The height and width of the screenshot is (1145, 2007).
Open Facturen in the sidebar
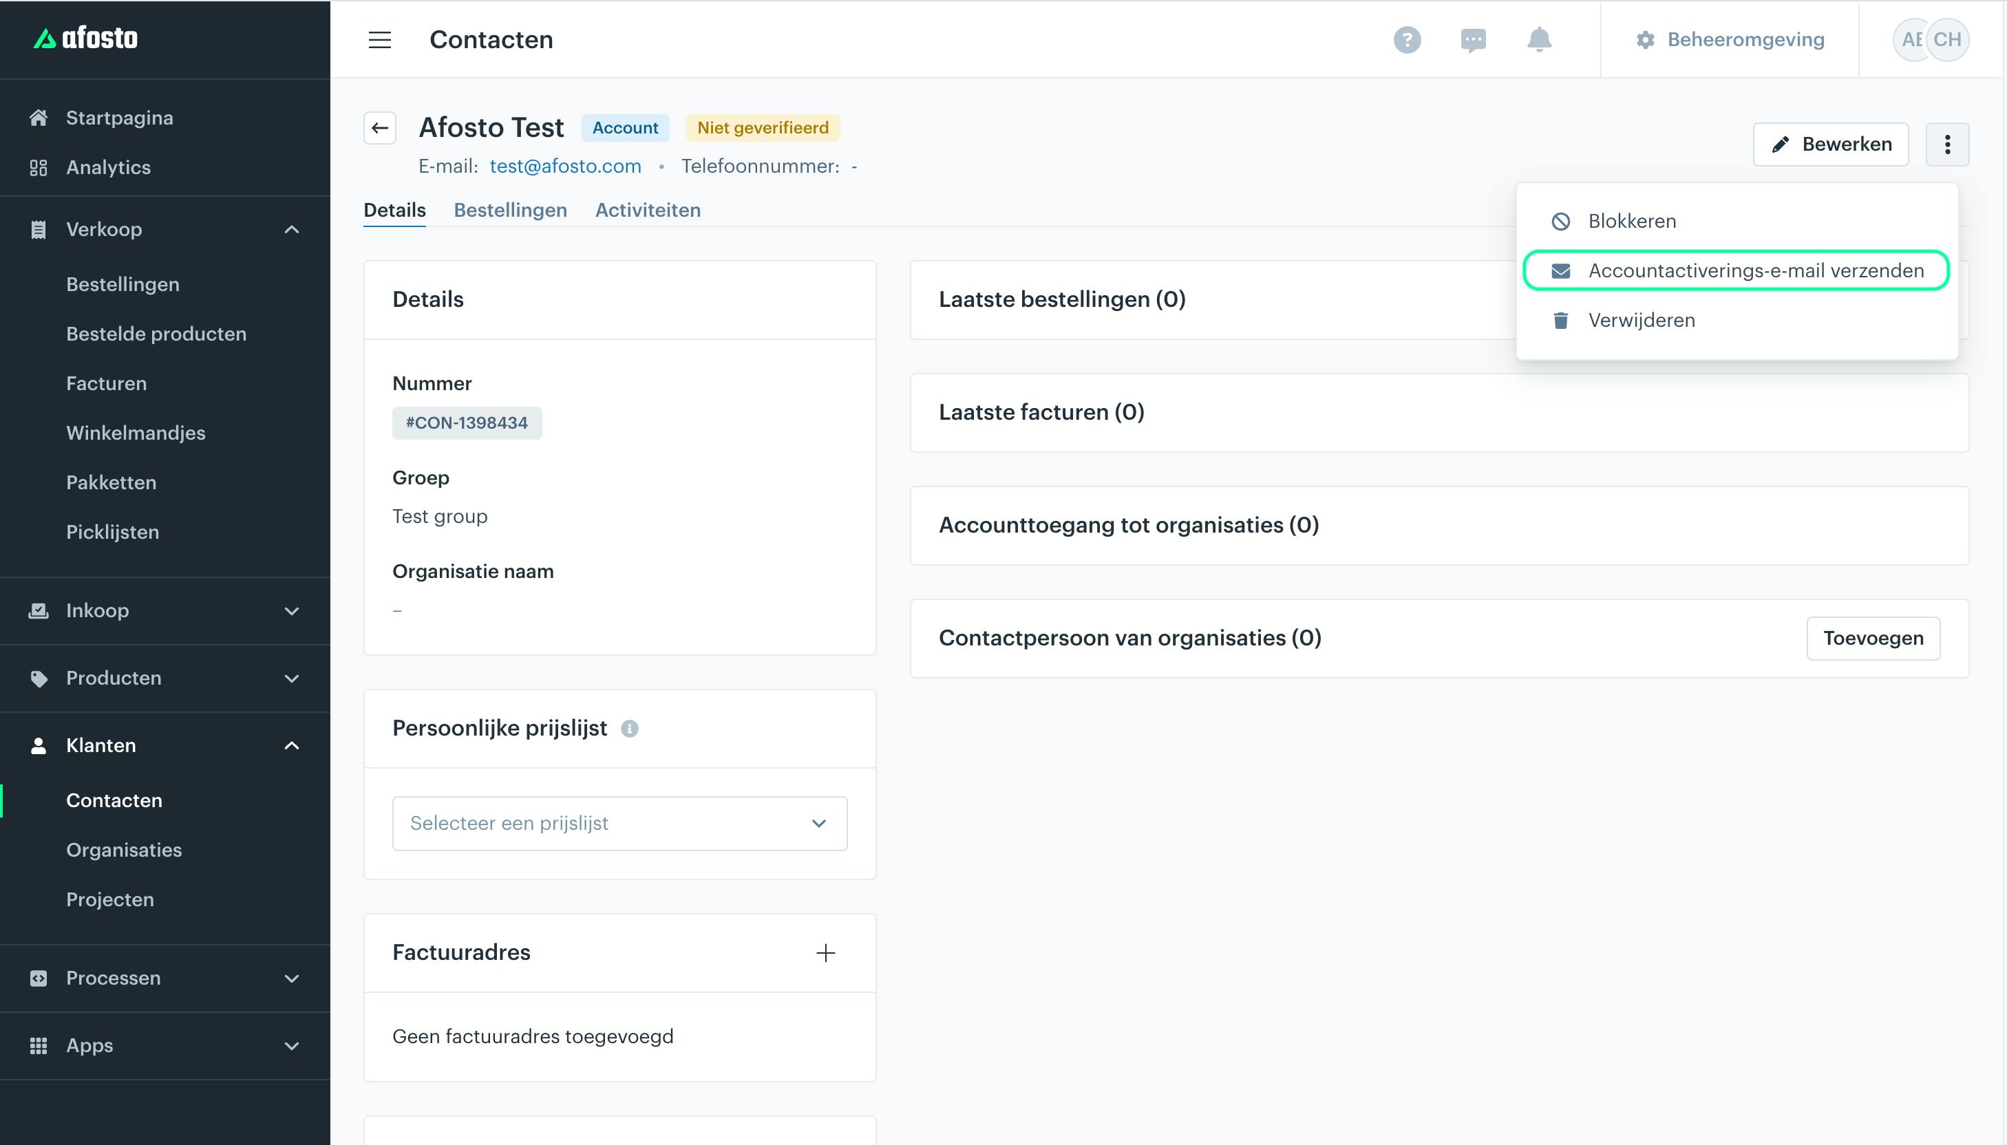click(x=106, y=384)
